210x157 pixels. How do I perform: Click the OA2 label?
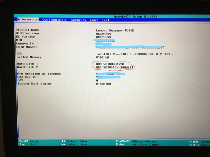point(20,80)
